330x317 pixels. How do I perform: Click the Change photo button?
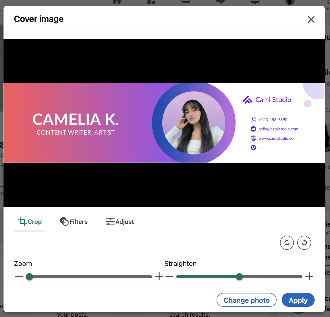pyautogui.click(x=247, y=300)
